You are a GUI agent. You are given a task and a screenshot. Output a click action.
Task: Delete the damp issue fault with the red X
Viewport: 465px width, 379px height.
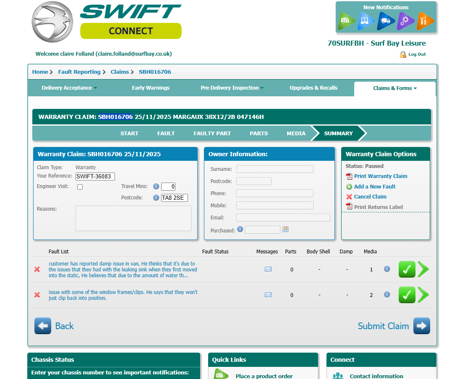(x=37, y=269)
